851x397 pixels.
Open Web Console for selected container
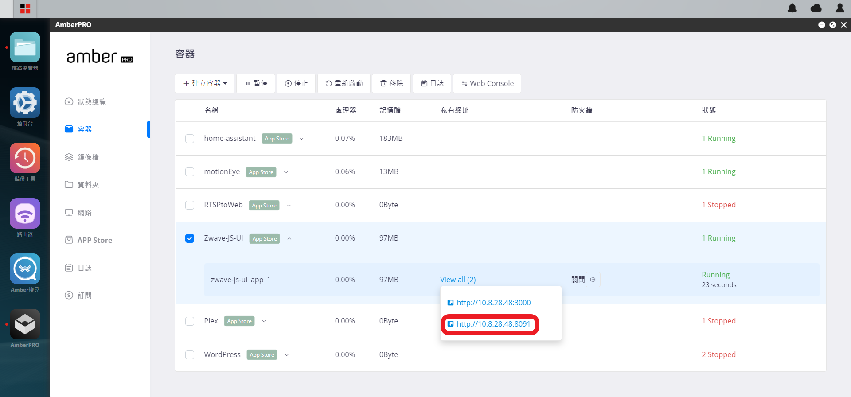487,83
